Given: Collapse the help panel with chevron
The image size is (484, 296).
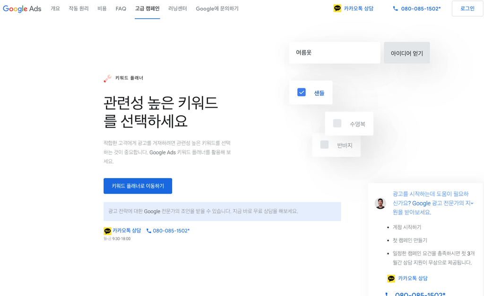Looking at the screenshot, I should tap(472, 203).
